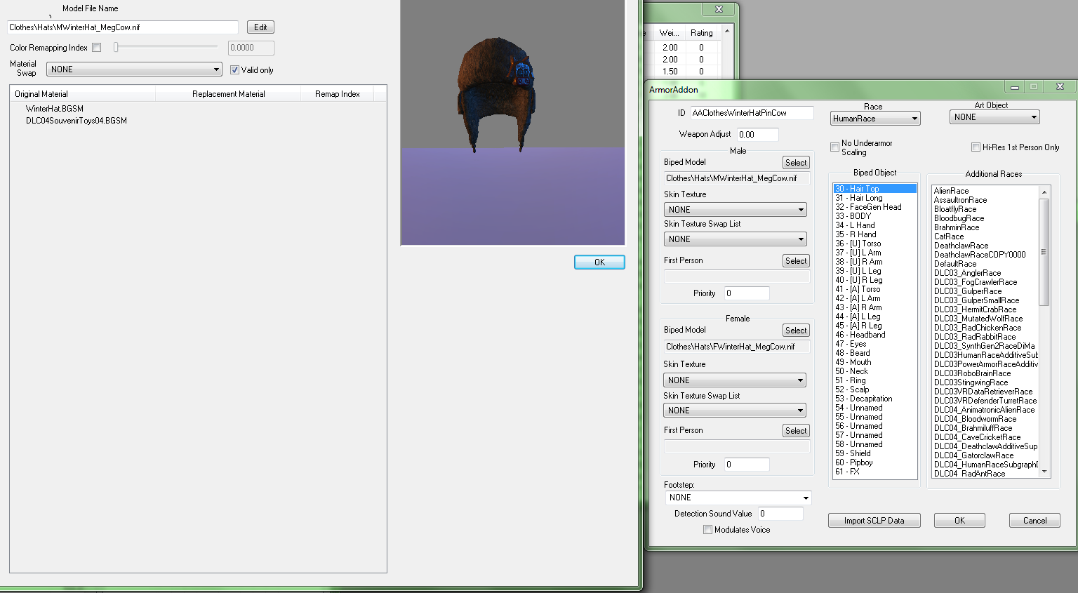Toggle the Modulates Voice checkbox
Screen dimensions: 1078x593
[707, 530]
